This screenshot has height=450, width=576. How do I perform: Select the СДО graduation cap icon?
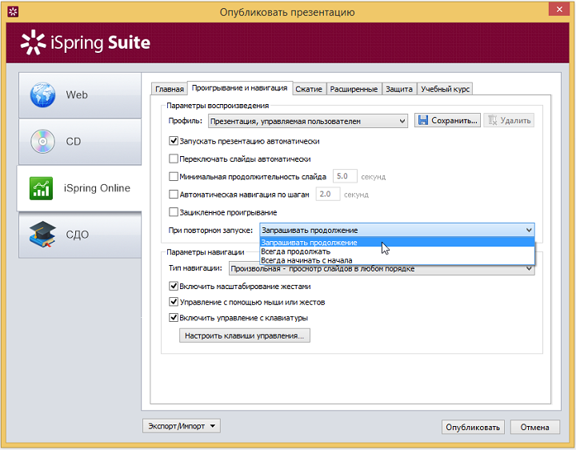pyautogui.click(x=42, y=234)
